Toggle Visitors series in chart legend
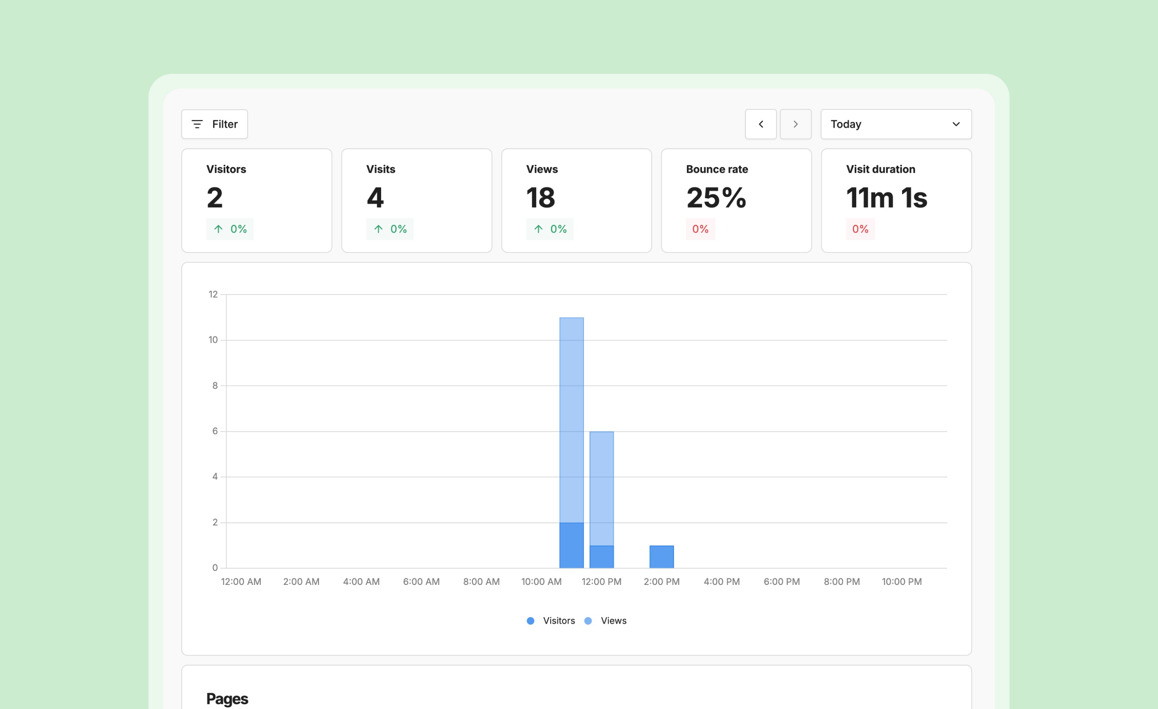This screenshot has height=709, width=1158. pyautogui.click(x=558, y=621)
